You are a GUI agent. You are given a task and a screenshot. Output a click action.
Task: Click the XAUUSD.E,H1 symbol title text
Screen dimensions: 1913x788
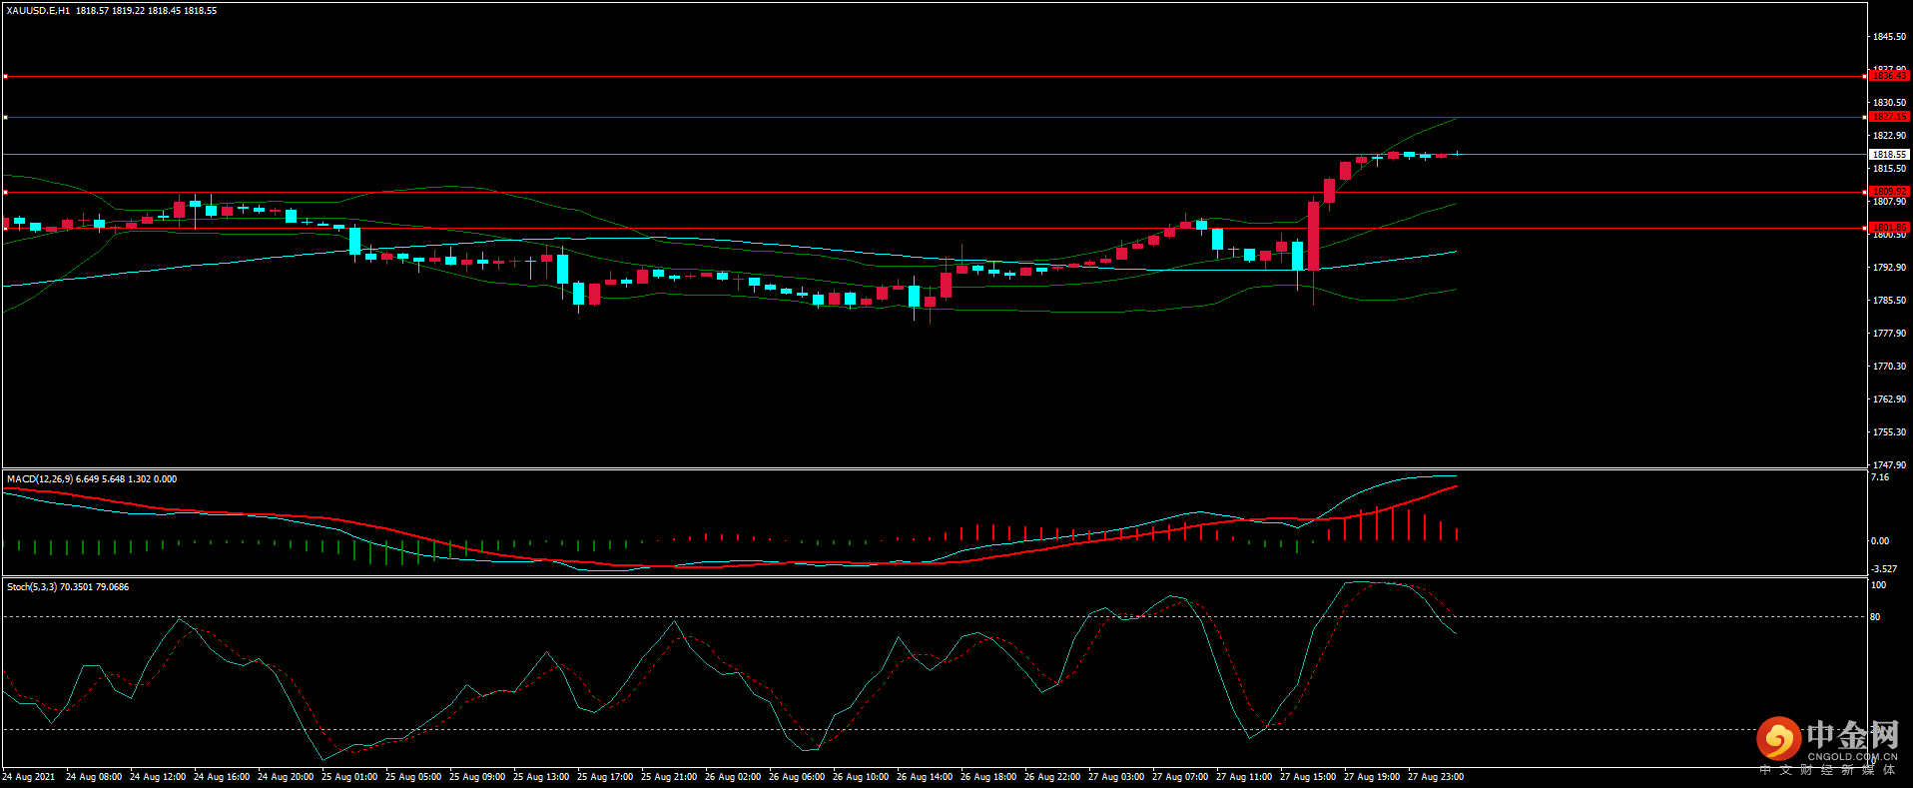[38, 11]
